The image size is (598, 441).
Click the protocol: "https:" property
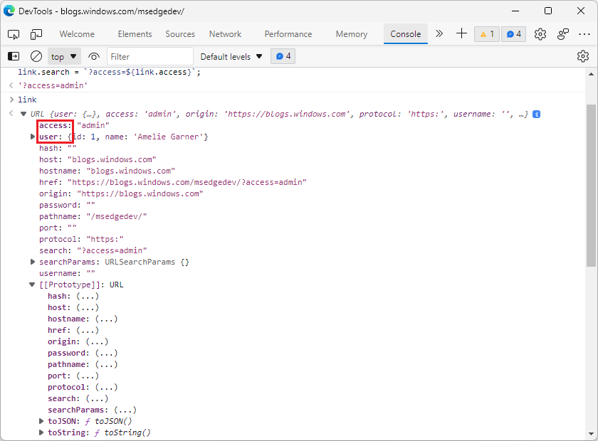[81, 240]
